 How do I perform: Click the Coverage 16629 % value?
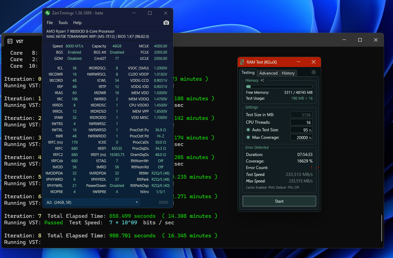[305, 161]
